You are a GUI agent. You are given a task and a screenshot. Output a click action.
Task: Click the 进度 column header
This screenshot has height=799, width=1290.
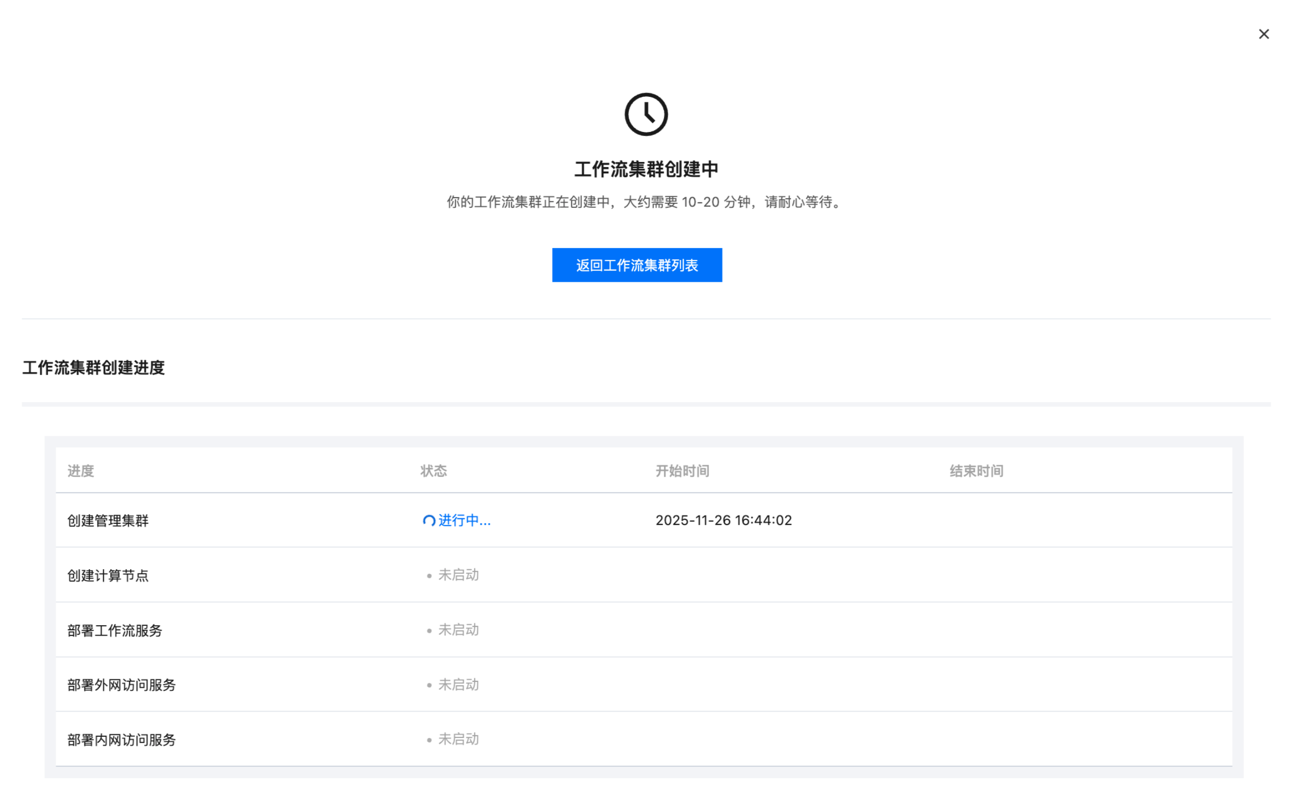pos(81,471)
